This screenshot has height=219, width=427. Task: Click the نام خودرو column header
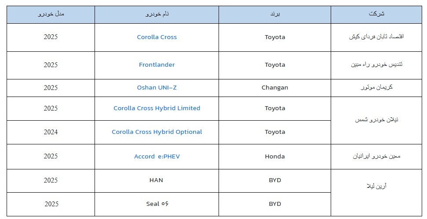pos(157,14)
